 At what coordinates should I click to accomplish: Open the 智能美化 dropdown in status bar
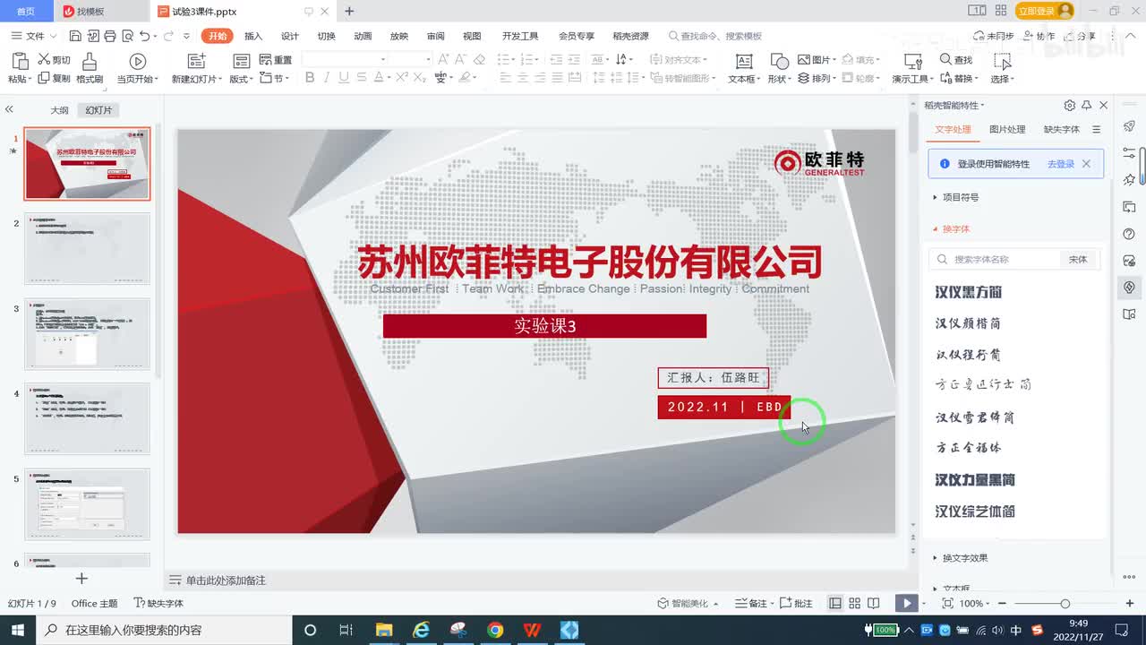tap(688, 604)
